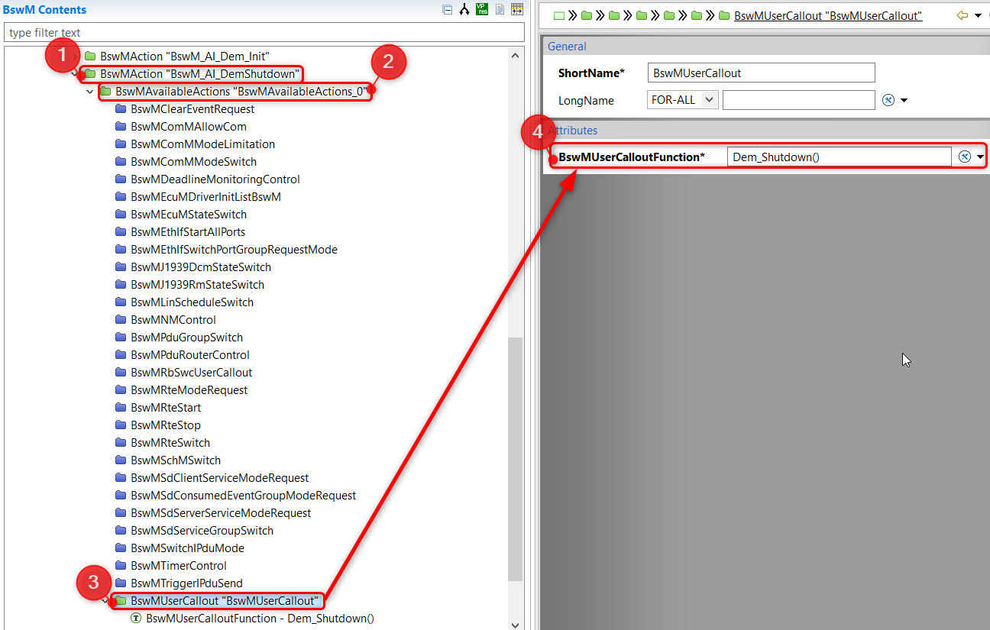
Task: Click the folder icon beside the BswMUserCallout breadcrumb link
Action: (x=723, y=15)
